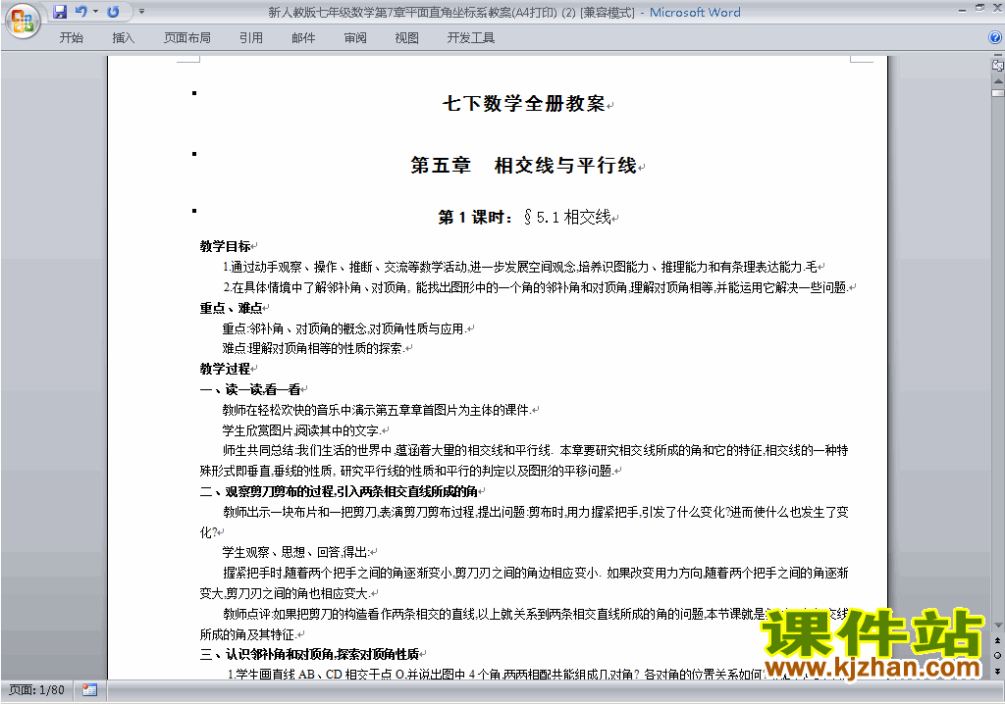Click the bold heading 教学目标
1005x704 pixels.
pos(225,247)
